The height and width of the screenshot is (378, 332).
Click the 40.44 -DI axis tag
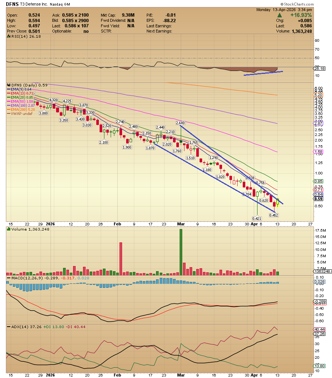[x=319, y=329]
